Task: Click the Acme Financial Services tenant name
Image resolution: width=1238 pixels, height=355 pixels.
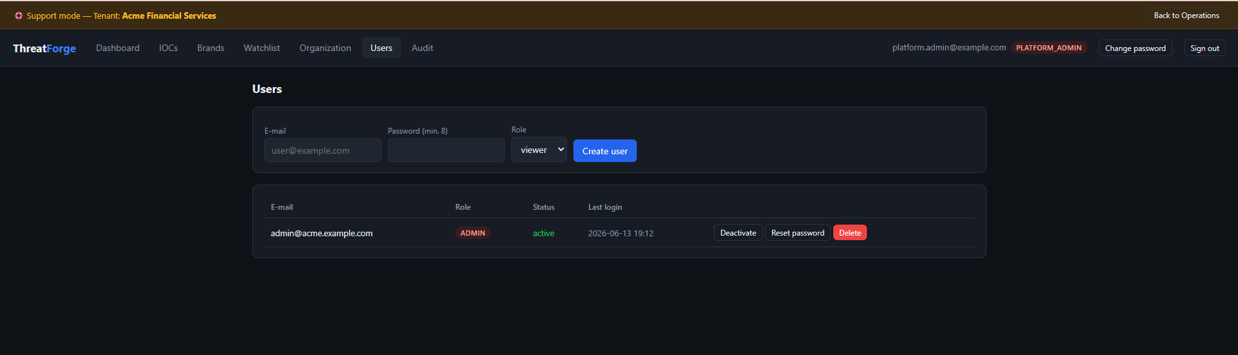Action: (169, 15)
